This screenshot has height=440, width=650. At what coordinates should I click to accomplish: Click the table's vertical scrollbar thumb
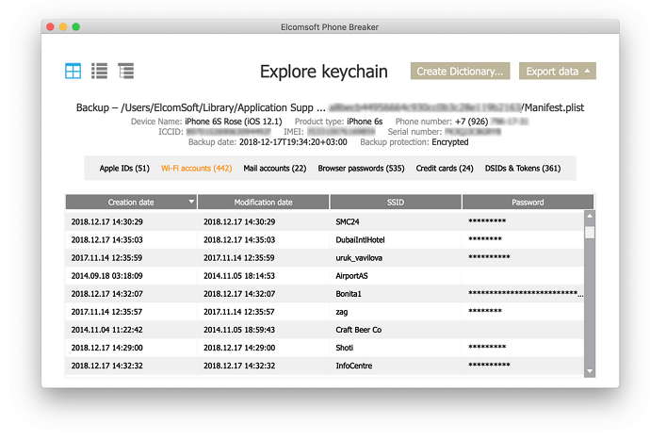[590, 232]
